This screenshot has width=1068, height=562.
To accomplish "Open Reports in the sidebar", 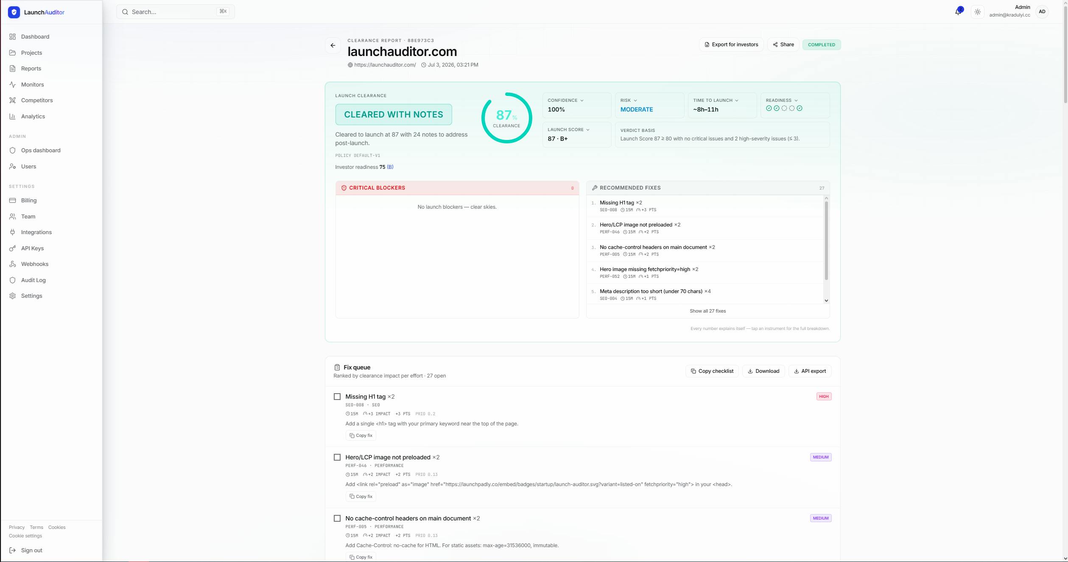I will pyautogui.click(x=51, y=69).
